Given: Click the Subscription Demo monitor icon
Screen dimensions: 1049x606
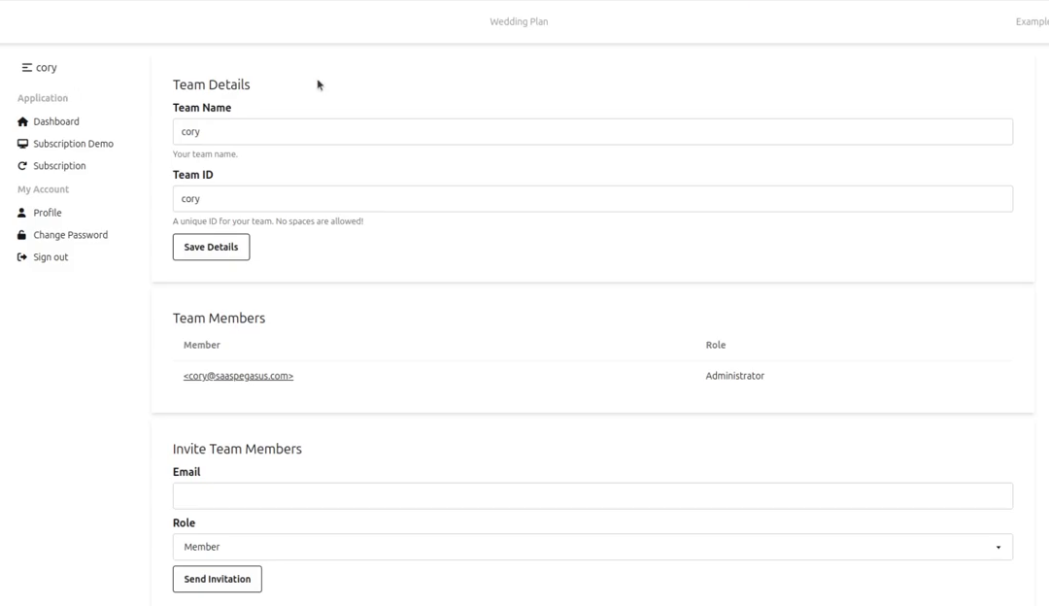Looking at the screenshot, I should pos(22,144).
